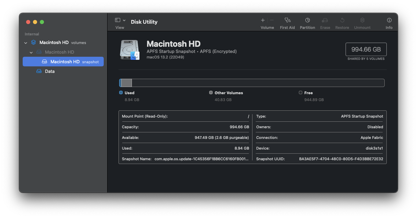Click the 944.89 GB free value
Viewport: 417px width, 218px height.
pos(314,100)
